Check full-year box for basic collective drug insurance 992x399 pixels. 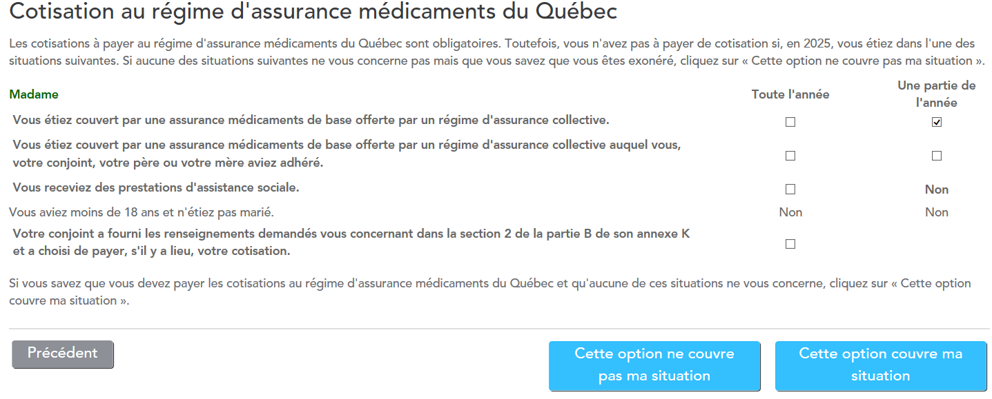790,122
